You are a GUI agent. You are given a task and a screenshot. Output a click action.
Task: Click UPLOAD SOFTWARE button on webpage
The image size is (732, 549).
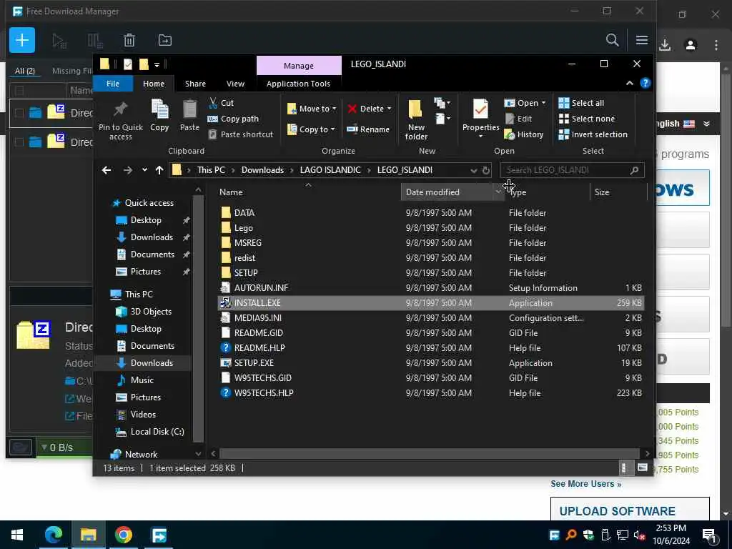point(630,510)
